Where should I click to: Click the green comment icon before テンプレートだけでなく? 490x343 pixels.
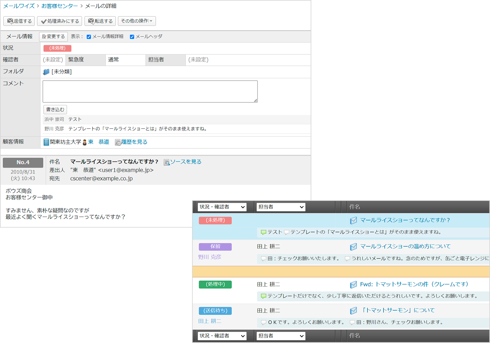pos(263,296)
